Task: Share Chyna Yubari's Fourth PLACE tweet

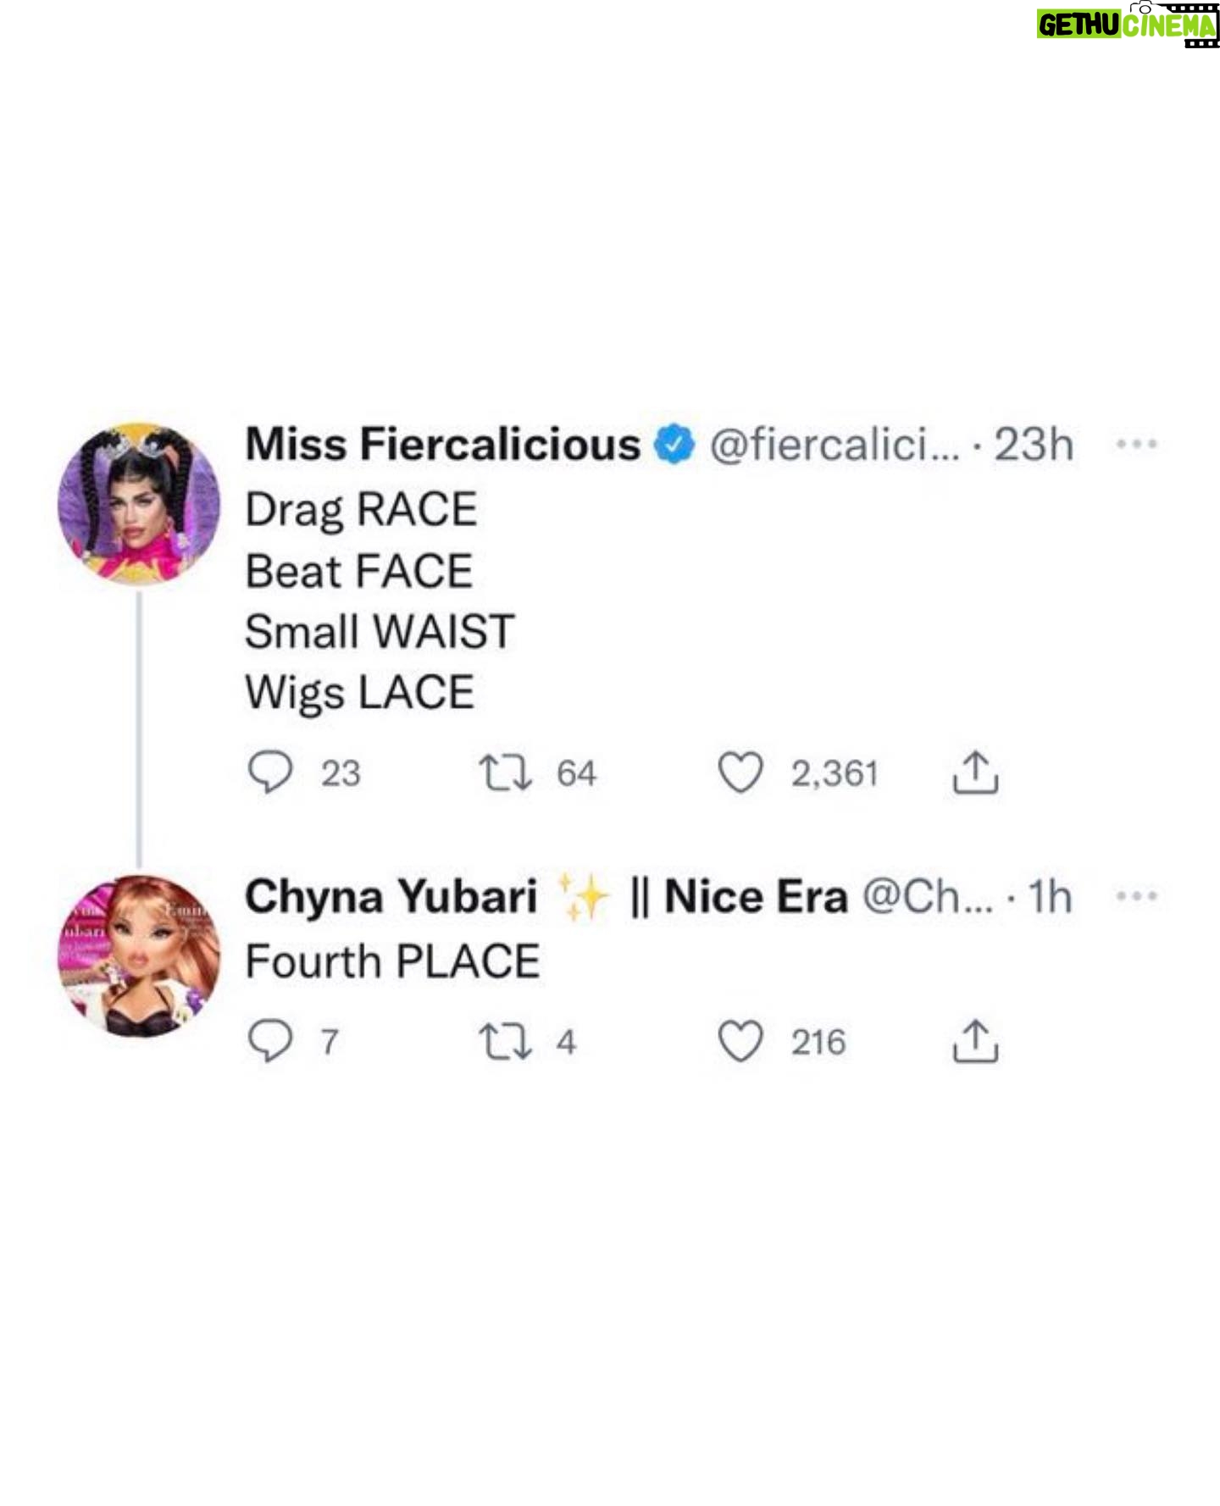Action: point(975,1040)
